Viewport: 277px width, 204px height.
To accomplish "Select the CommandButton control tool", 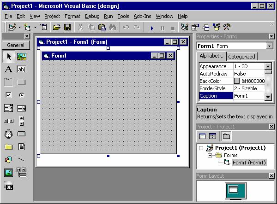I will tap(22, 82).
